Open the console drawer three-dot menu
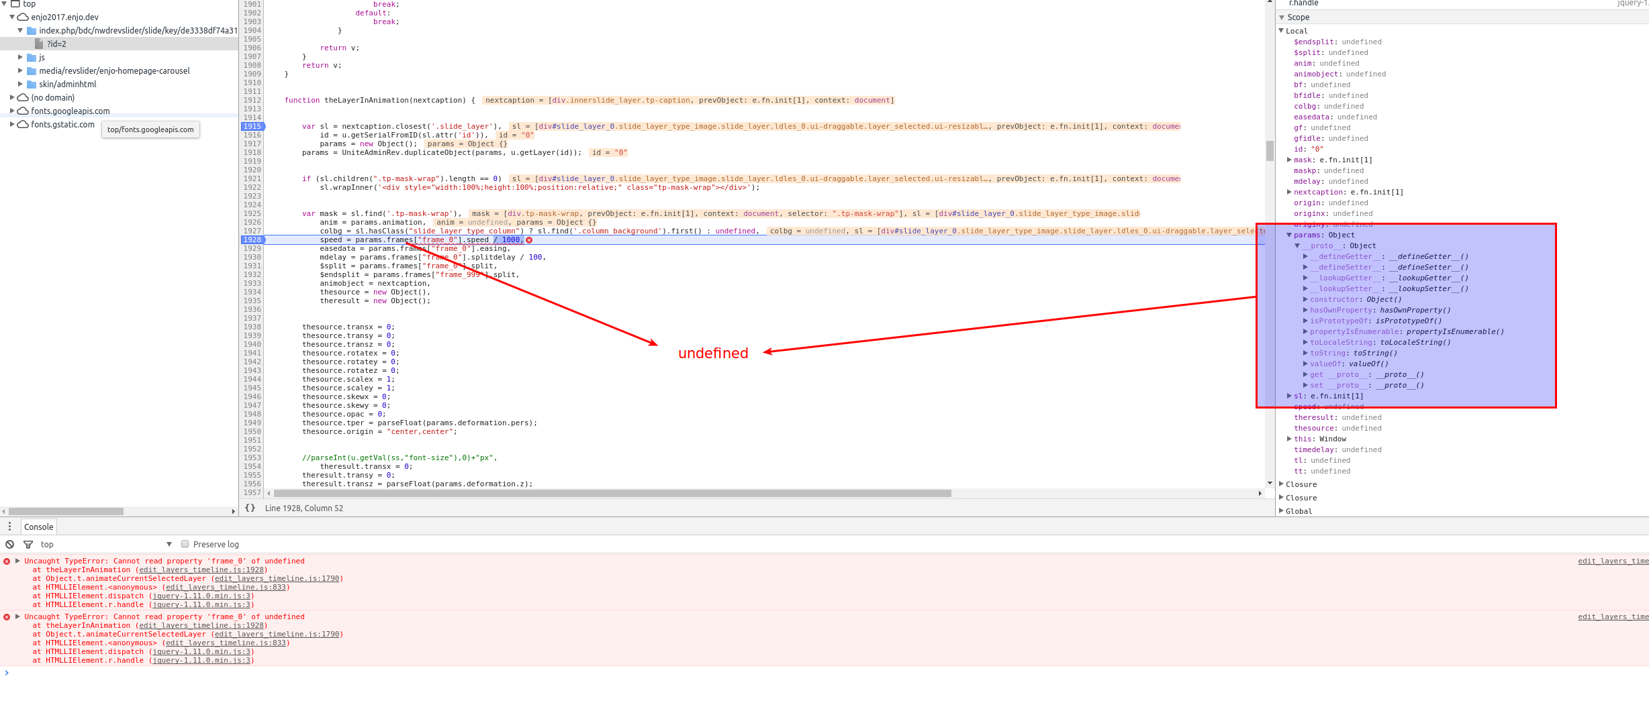This screenshot has height=705, width=1649. pyautogui.click(x=9, y=527)
